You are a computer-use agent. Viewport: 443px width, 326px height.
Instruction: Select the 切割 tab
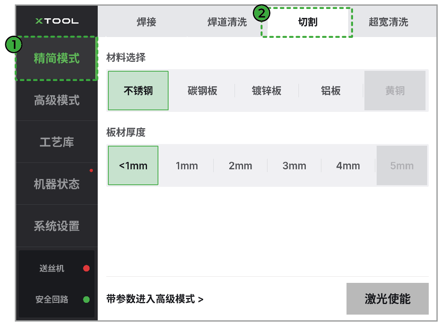pos(308,22)
